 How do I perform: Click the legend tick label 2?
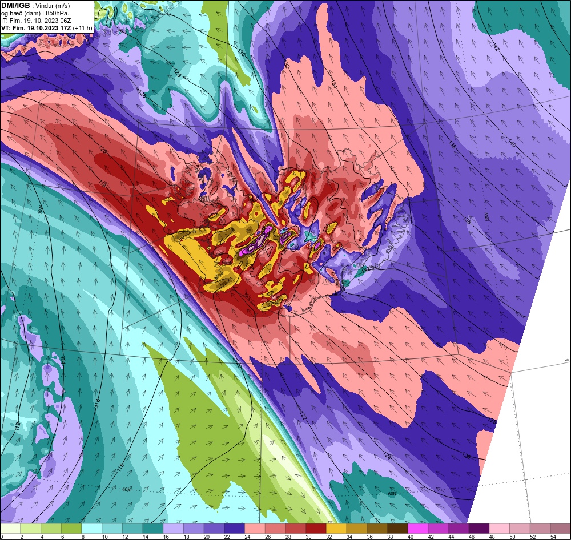click(x=22, y=537)
